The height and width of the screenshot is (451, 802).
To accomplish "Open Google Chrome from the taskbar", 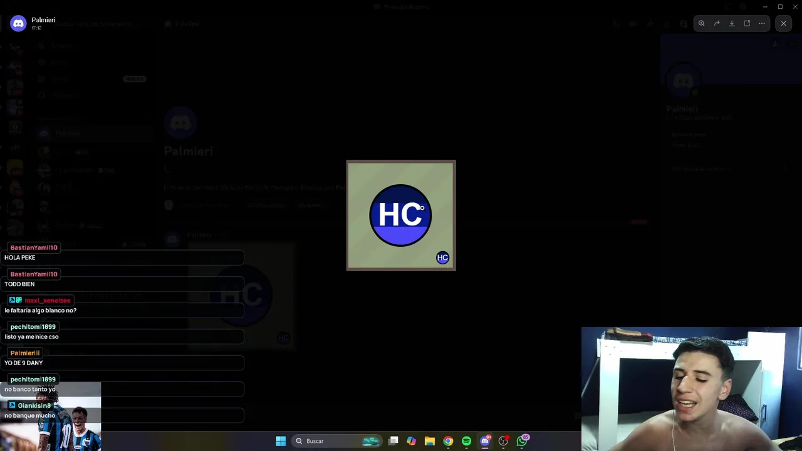I will pyautogui.click(x=448, y=441).
